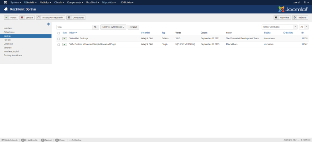This screenshot has height=142, width=312.
Task: Sort by the Umístění column header
Action: click(145, 33)
